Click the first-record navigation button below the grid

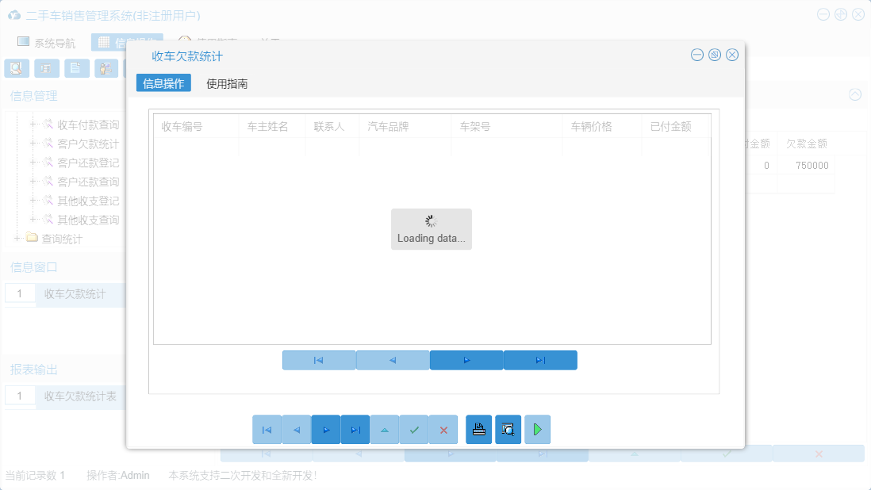[319, 360]
